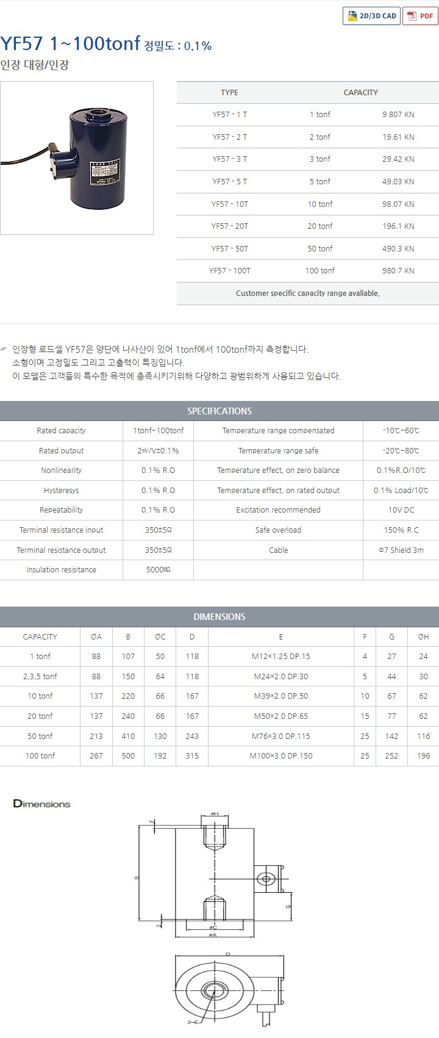Image resolution: width=439 pixels, height=1038 pixels.
Task: Click the 2,3,5 tonf dimensions row label
Action: point(40,677)
